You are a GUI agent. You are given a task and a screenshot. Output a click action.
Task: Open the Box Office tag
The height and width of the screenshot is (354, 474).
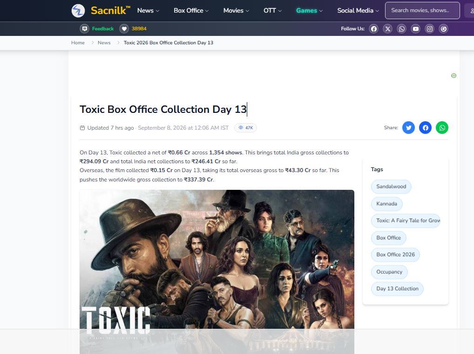coord(388,238)
